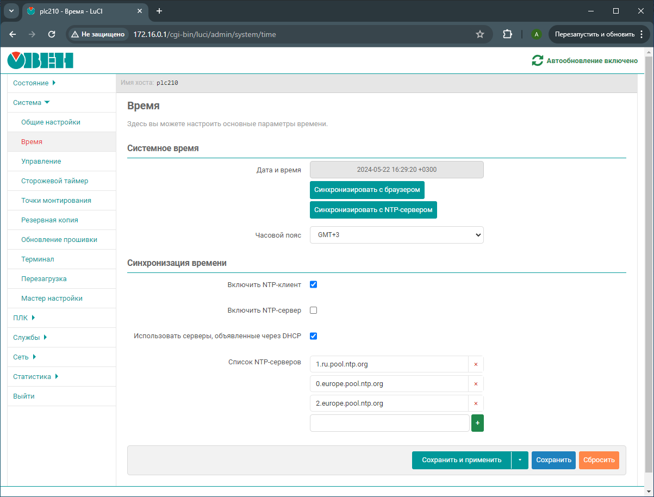Delete the 0.europe.pool.ntp.org server entry
This screenshot has height=497, width=654.
click(476, 384)
